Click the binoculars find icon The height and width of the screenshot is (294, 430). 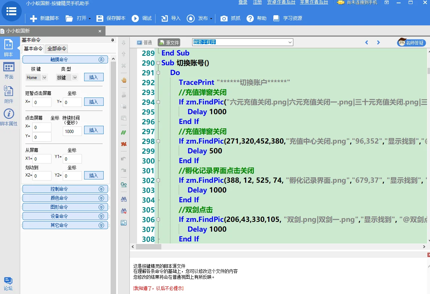pos(124,199)
